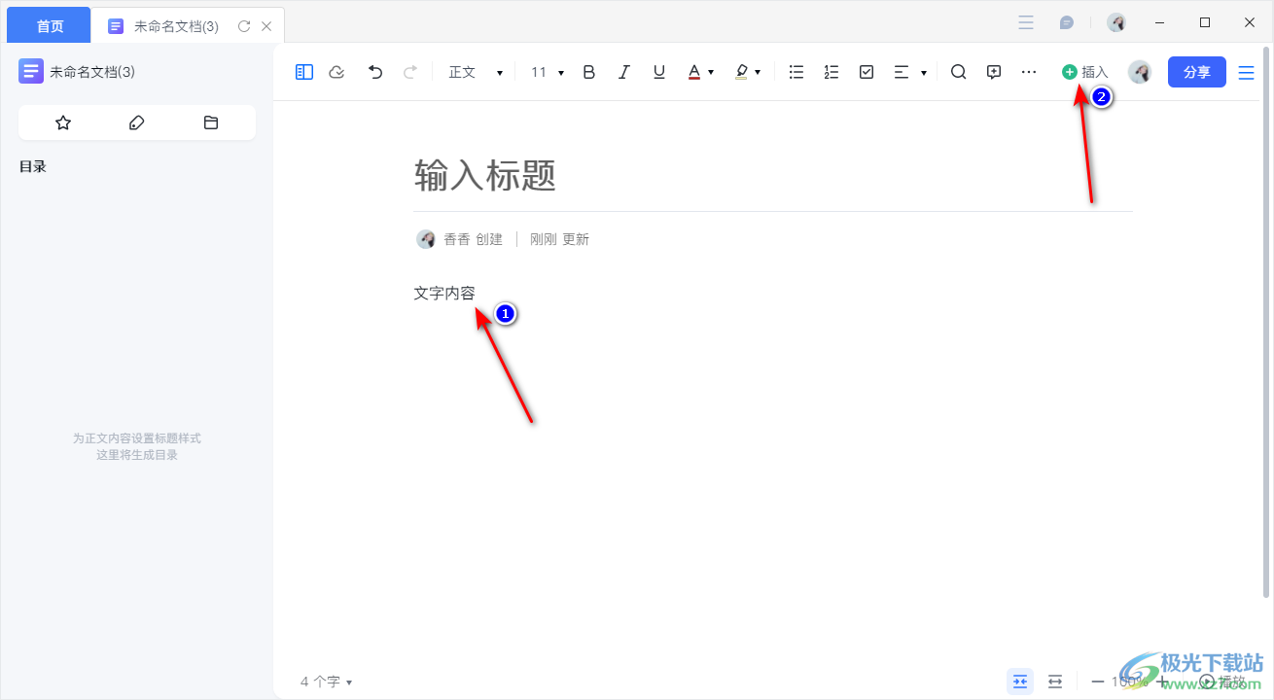1274x700 pixels.
Task: Click the sidebar document logo icon
Action: coord(31,71)
